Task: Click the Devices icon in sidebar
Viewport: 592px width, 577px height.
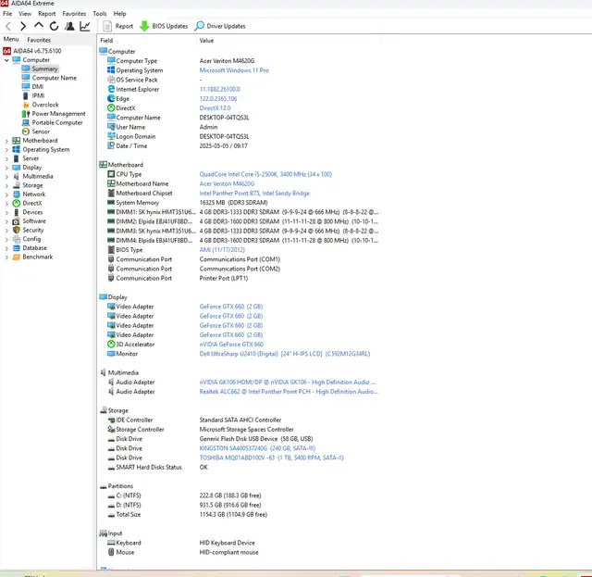Action: pyautogui.click(x=17, y=212)
